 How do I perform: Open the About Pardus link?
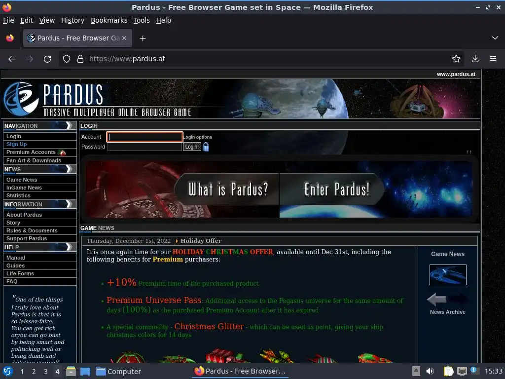click(24, 215)
